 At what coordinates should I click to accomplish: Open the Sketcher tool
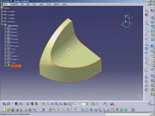(146, 23)
